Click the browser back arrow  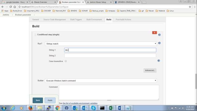click(x=2, y=7)
